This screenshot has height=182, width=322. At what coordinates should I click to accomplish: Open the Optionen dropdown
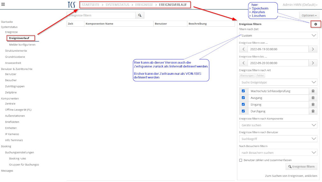click(309, 15)
